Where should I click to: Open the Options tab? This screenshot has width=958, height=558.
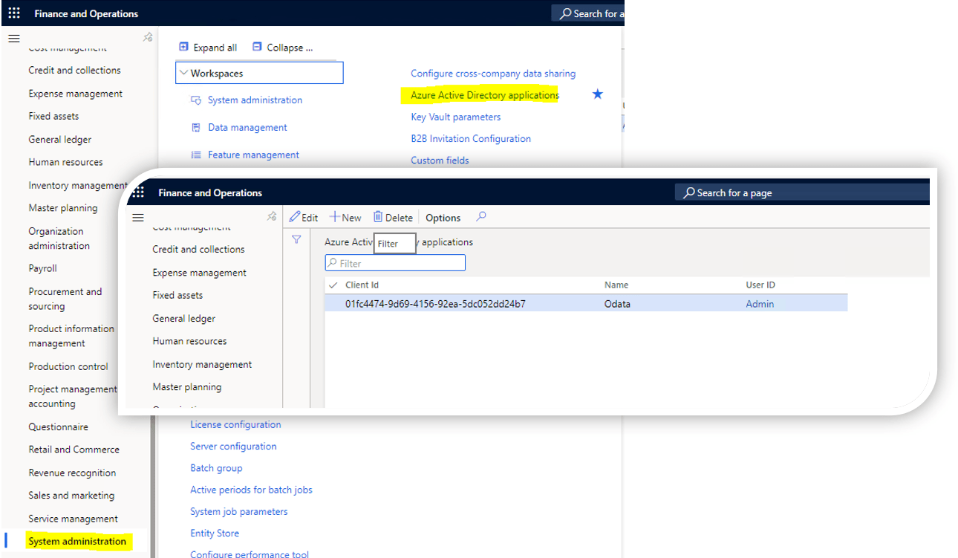pos(443,218)
